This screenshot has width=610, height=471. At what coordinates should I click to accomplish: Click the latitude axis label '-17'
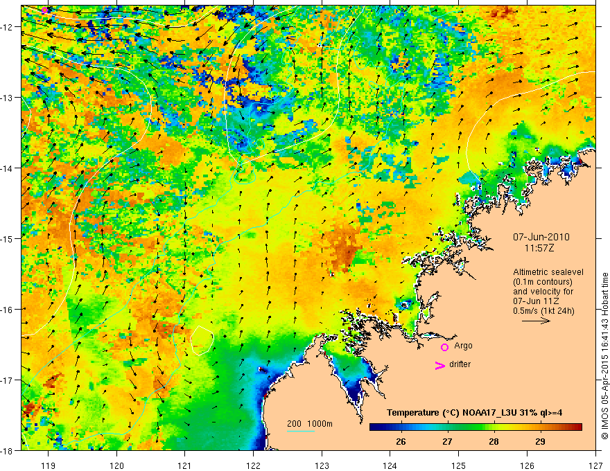[x=8, y=380]
